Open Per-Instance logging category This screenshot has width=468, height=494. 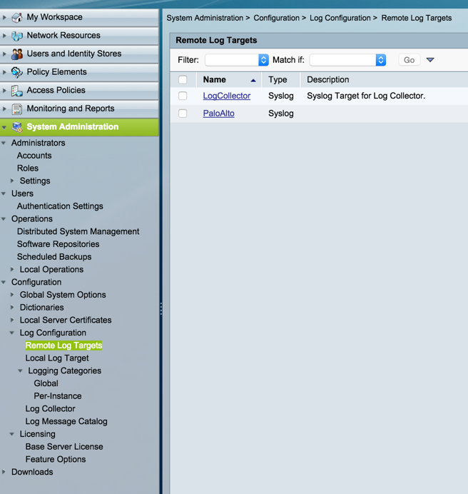tap(58, 396)
